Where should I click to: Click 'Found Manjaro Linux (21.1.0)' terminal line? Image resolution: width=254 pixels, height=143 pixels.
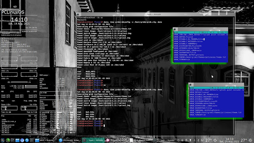pos(99,43)
